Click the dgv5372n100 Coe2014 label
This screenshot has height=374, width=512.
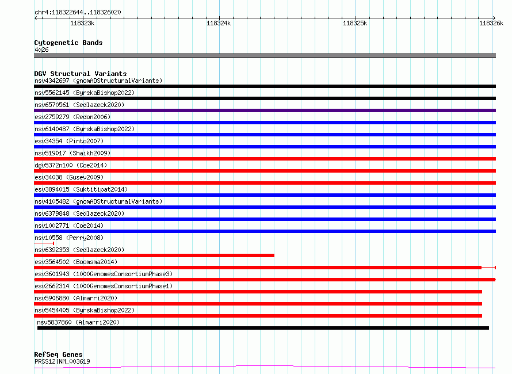[x=71, y=165]
